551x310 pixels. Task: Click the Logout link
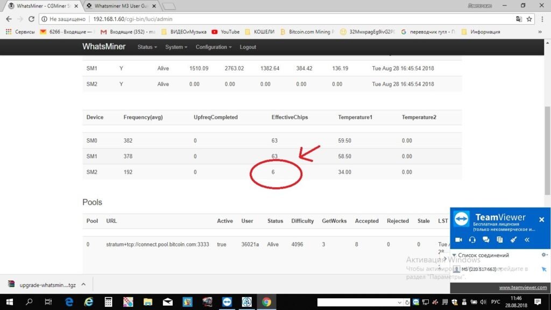(x=248, y=47)
